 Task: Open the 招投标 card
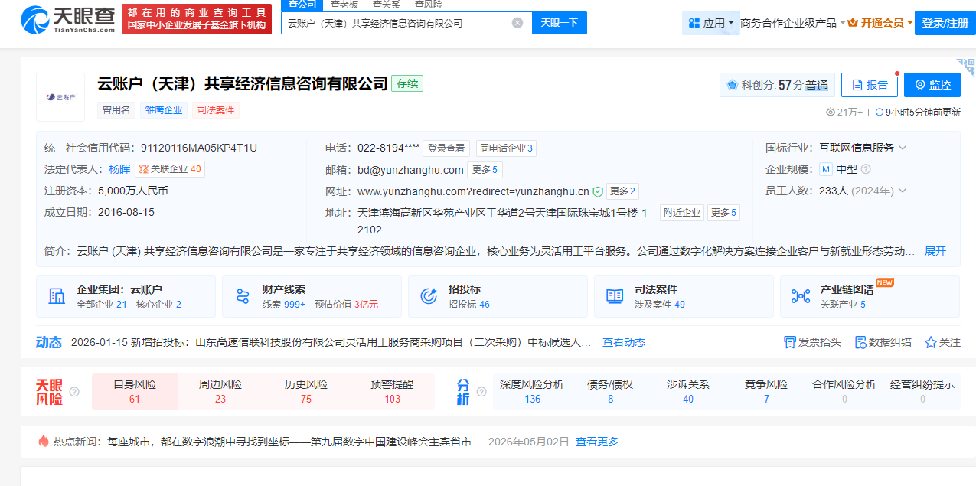(x=498, y=296)
